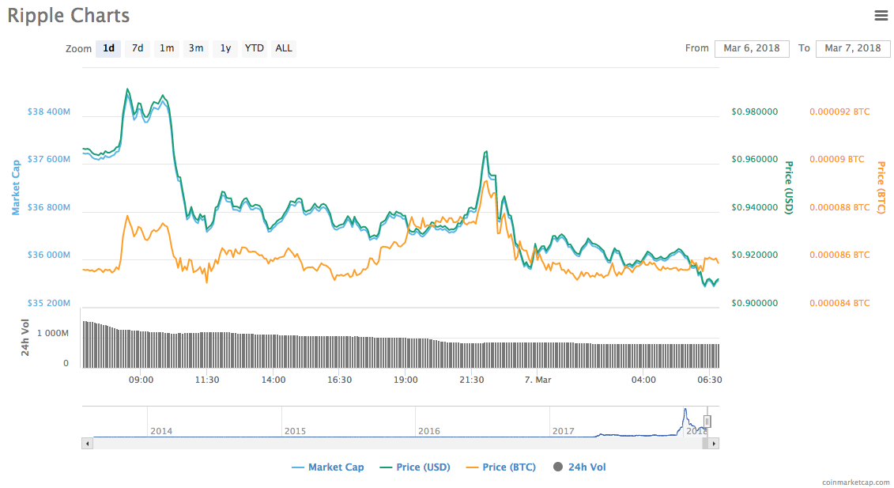Grab the navigator range handle
Image resolution: width=894 pixels, height=488 pixels.
(x=707, y=422)
